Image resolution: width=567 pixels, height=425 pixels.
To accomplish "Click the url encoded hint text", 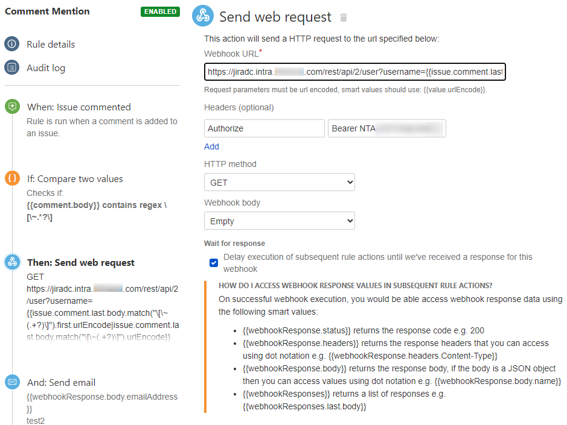I will pyautogui.click(x=345, y=90).
